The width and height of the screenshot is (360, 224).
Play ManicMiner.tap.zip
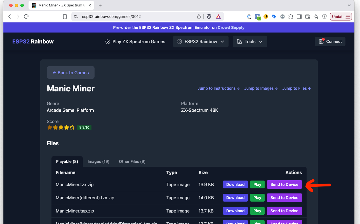pos(257,211)
